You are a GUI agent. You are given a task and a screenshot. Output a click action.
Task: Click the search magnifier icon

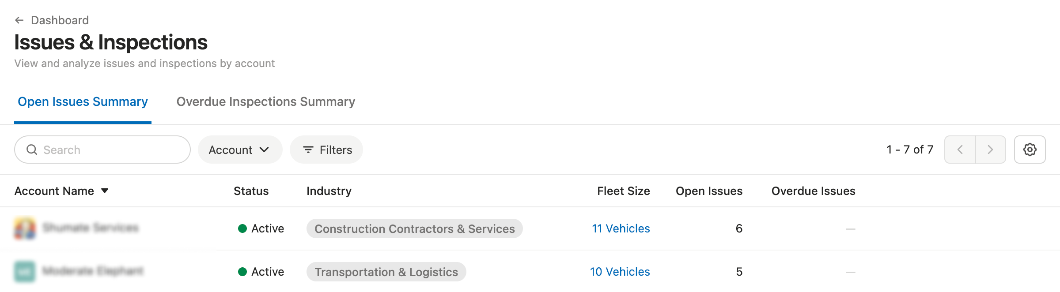(x=32, y=150)
